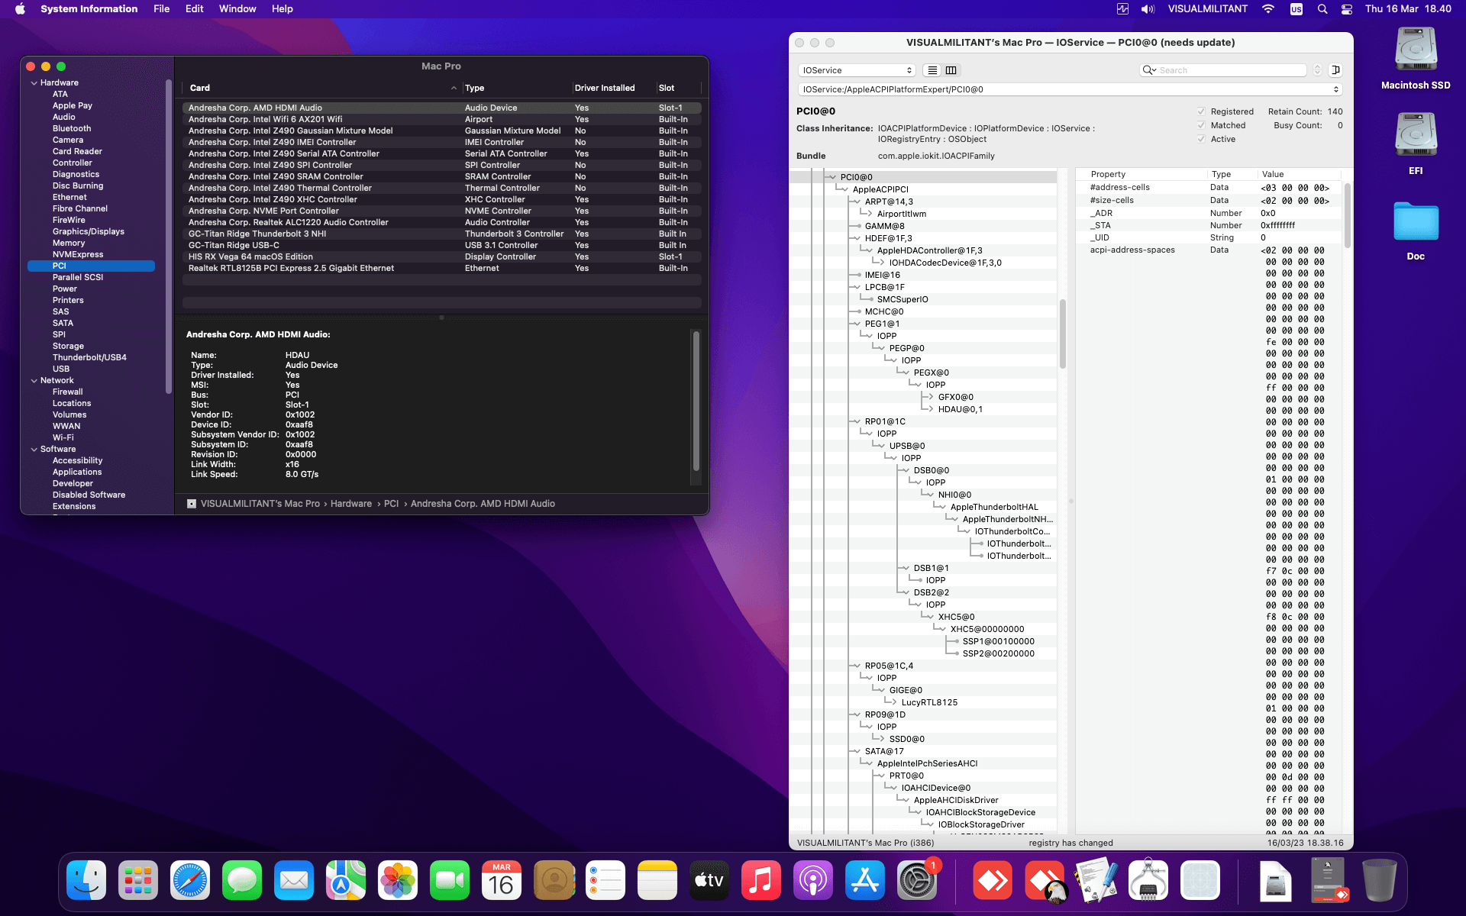Toggle the inspector sidebar icon
This screenshot has height=916, width=1466.
(1335, 70)
